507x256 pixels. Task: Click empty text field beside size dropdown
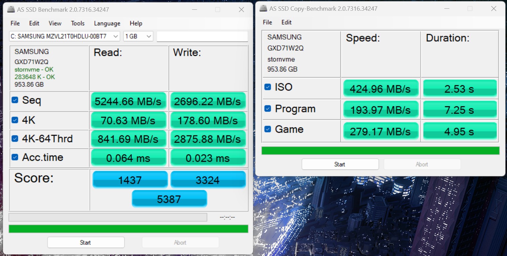click(202, 36)
